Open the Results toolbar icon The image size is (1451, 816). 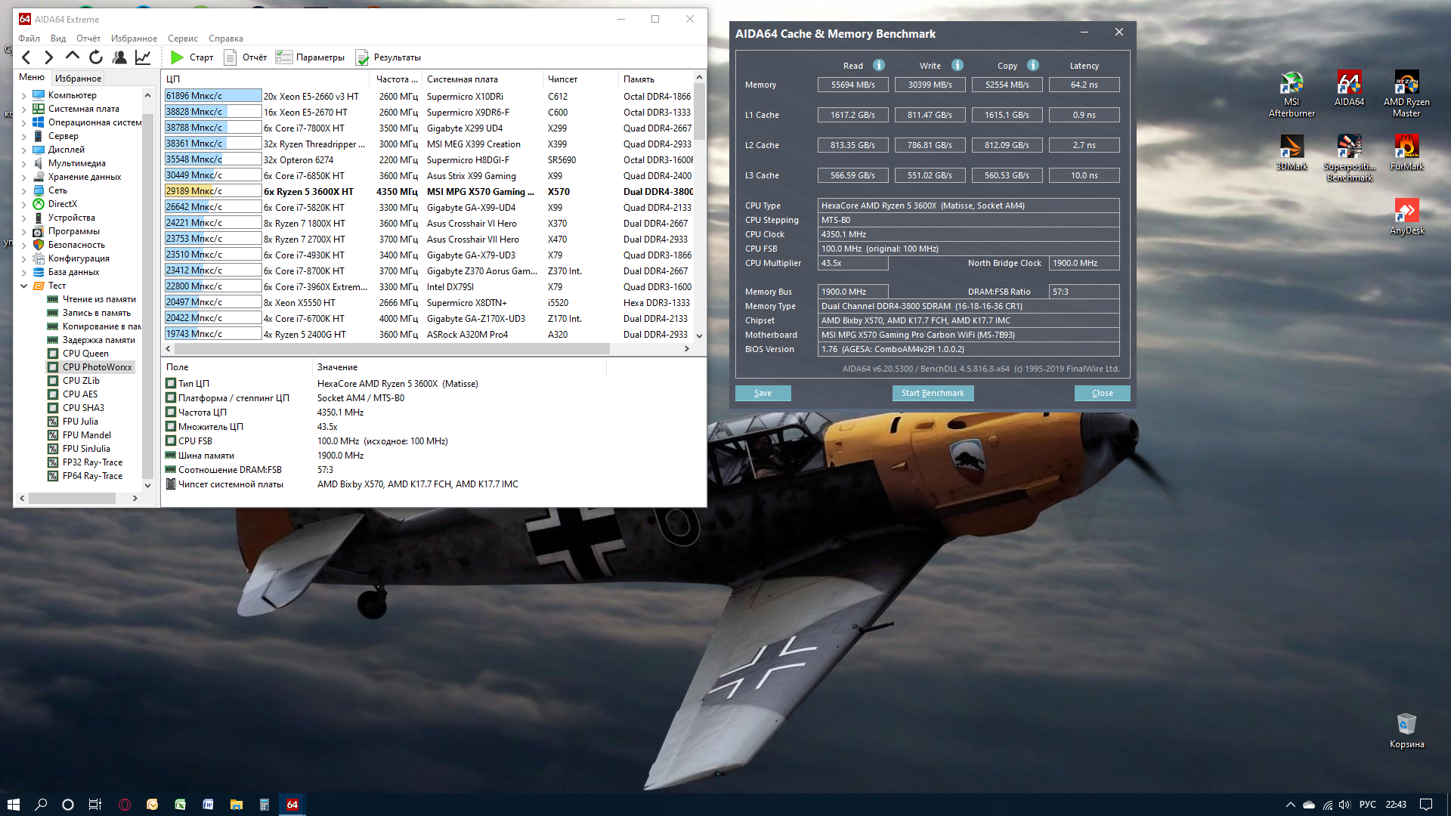point(363,57)
